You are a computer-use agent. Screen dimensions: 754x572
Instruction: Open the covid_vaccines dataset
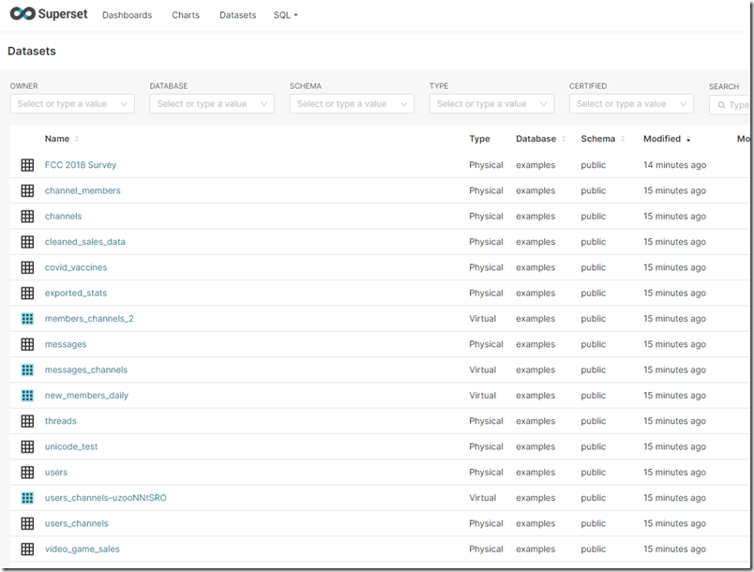76,267
